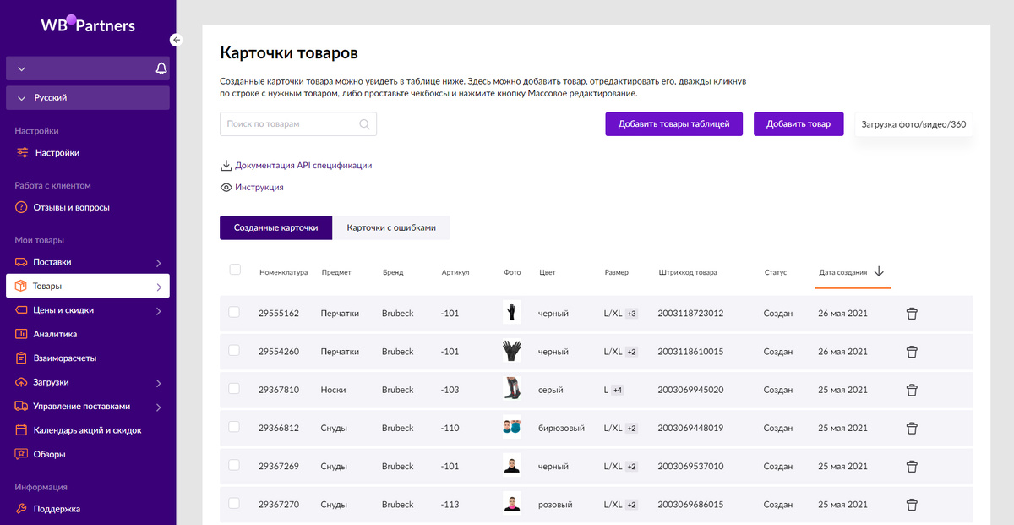Open Документация API спецификации link
This screenshot has width=1014, height=525.
pos(303,166)
